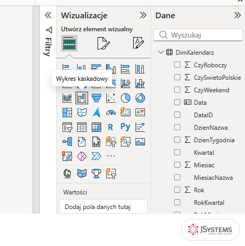The image size is (245, 246).
Task: Choose the Python (Py) visual
Action: (126, 127)
